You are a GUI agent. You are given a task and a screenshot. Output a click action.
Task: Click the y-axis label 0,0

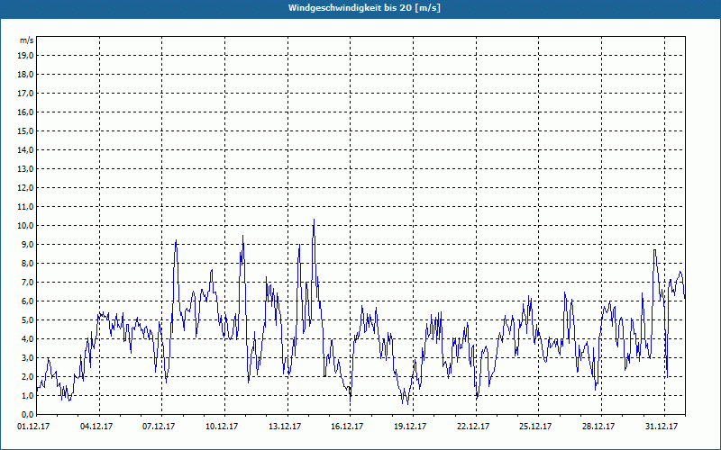(x=27, y=414)
